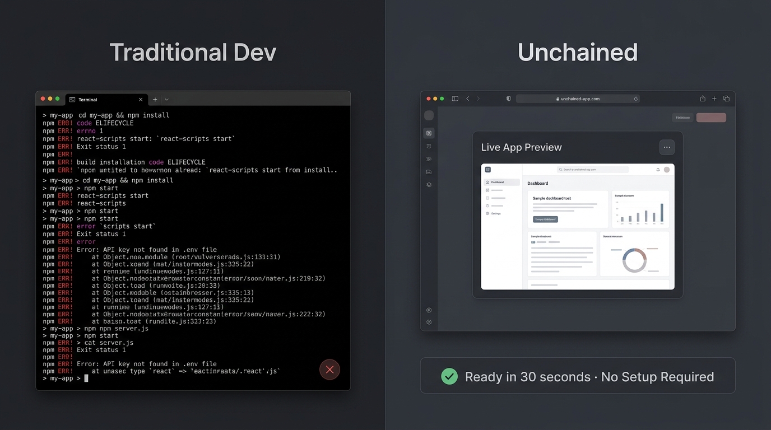Click the 'npm npm server.js' command line

point(96,328)
